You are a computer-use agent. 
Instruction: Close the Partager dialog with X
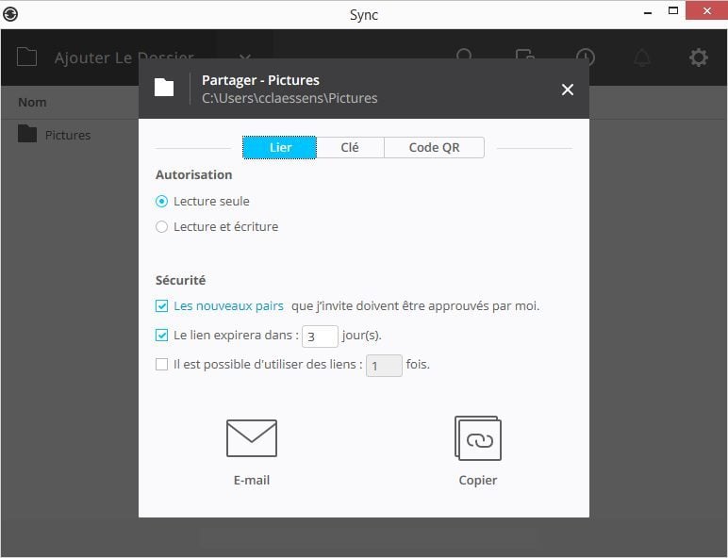click(x=567, y=90)
